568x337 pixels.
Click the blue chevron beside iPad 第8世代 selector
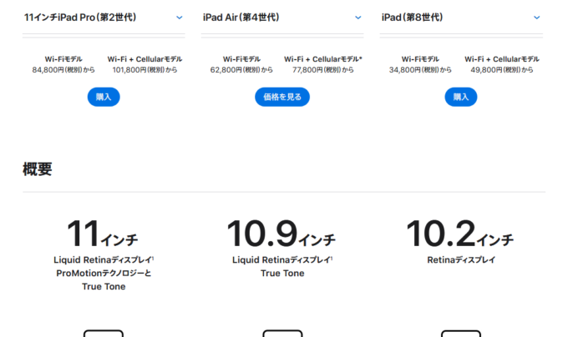click(x=537, y=18)
